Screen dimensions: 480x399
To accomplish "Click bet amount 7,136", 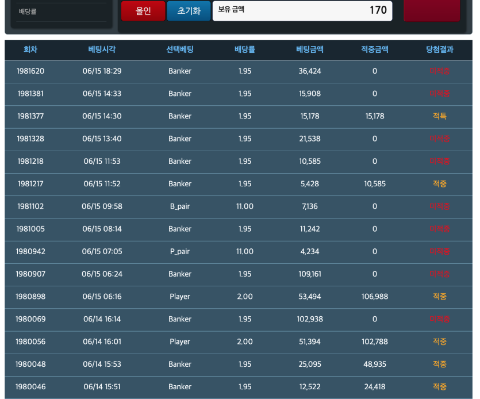I will (310, 206).
